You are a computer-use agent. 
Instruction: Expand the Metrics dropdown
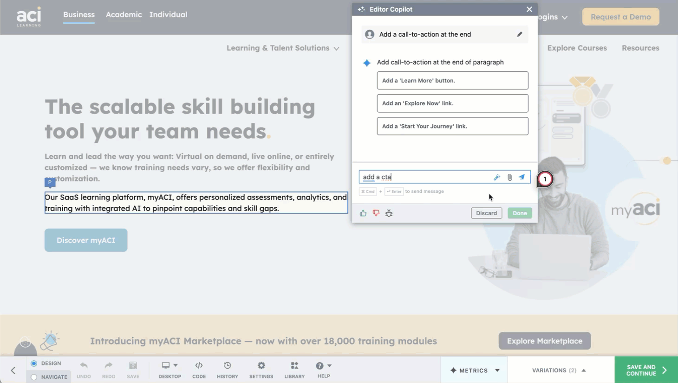tap(475, 370)
